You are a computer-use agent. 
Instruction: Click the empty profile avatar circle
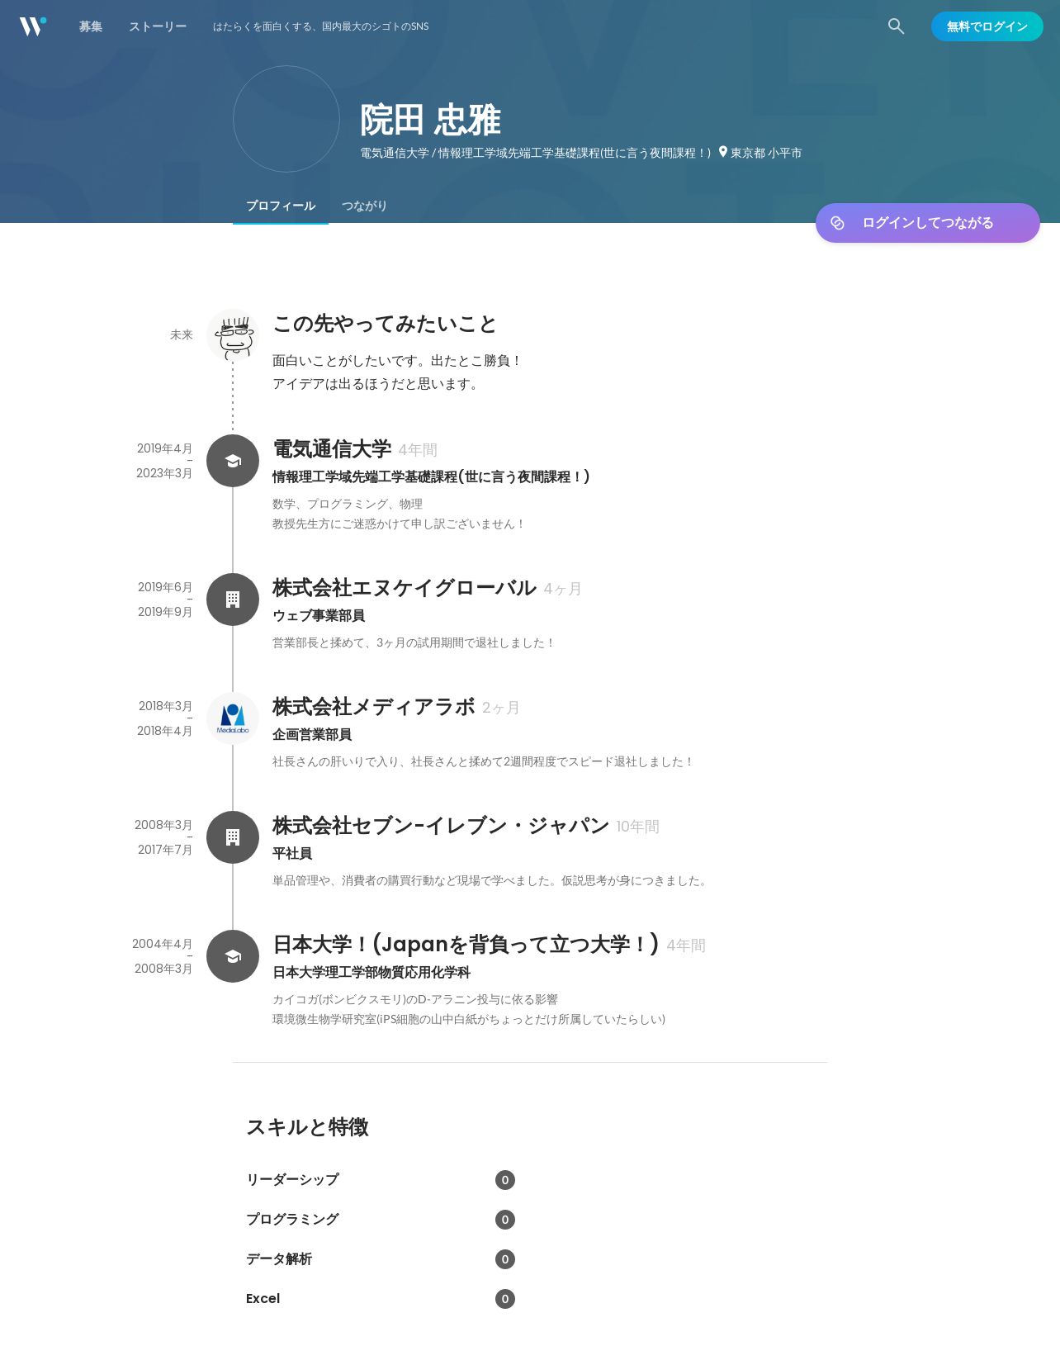286,119
